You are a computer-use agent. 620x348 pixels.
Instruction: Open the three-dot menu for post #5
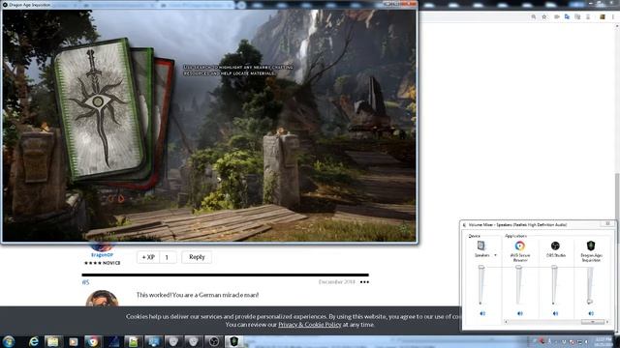tap(364, 282)
